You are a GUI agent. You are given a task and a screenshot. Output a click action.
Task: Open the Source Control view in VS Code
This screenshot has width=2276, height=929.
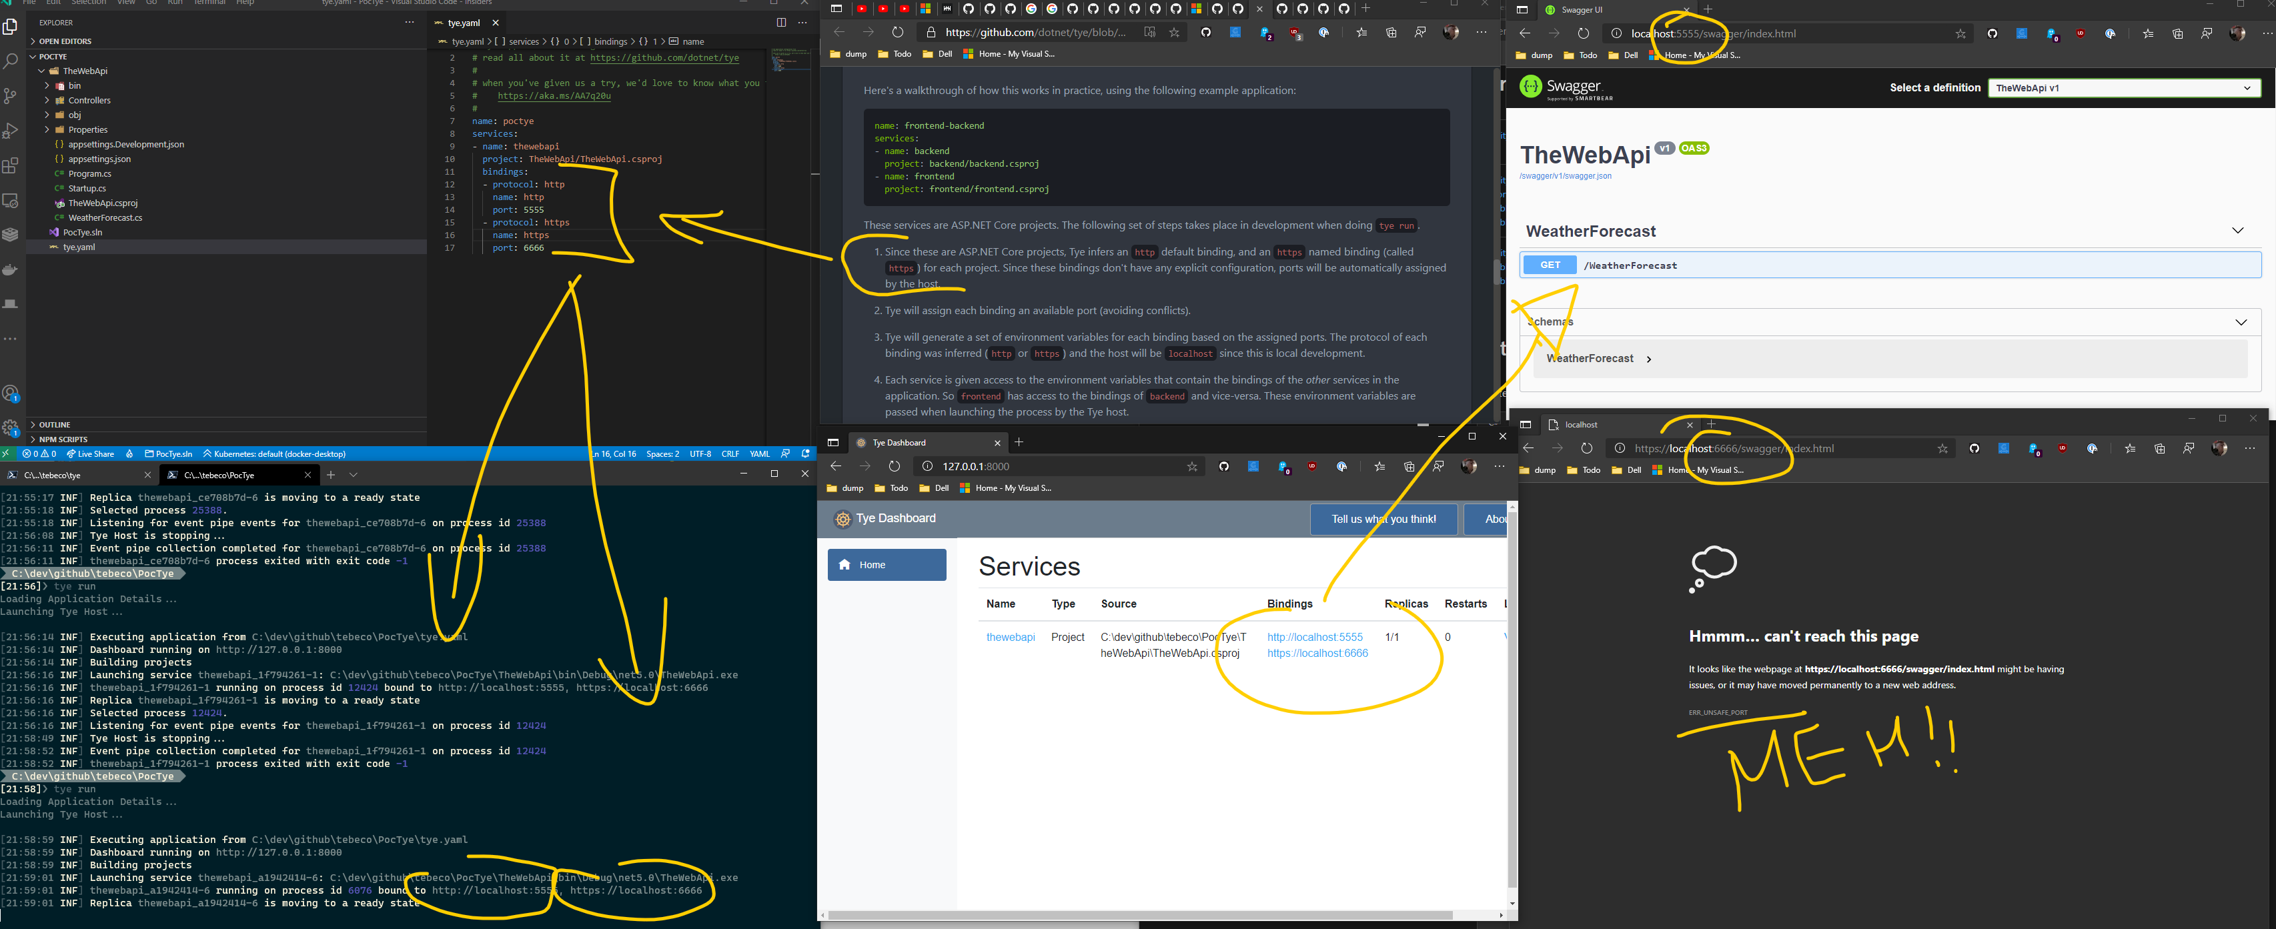11,95
